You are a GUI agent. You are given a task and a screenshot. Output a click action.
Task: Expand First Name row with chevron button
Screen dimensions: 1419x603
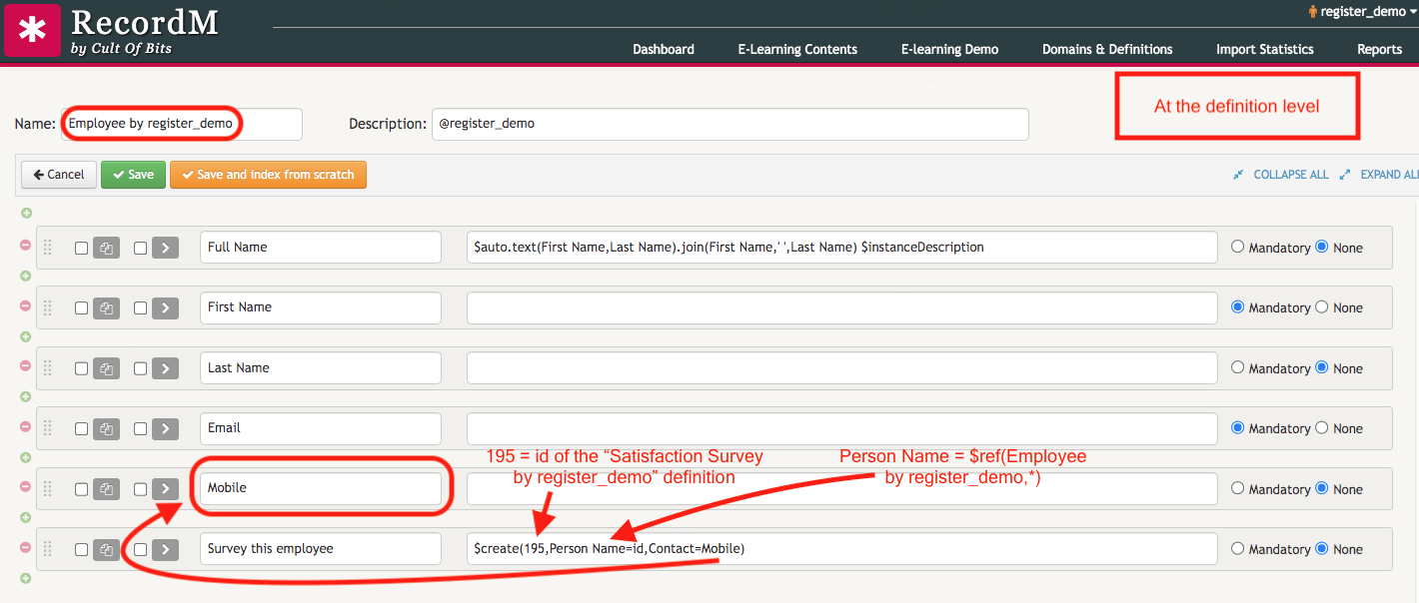tap(165, 307)
